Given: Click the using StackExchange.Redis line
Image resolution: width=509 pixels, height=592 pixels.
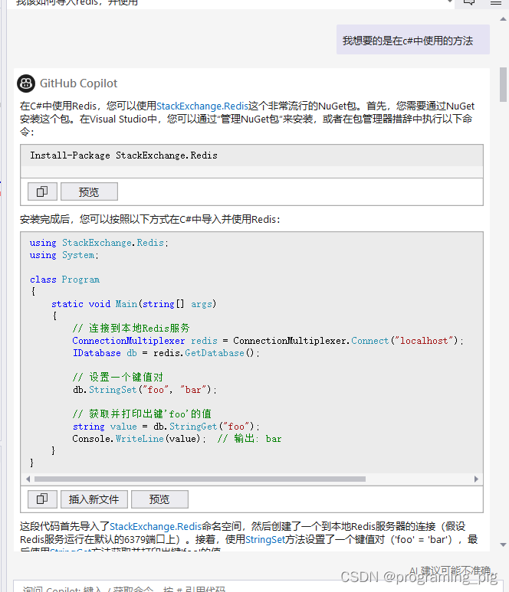Looking at the screenshot, I should click(x=99, y=243).
